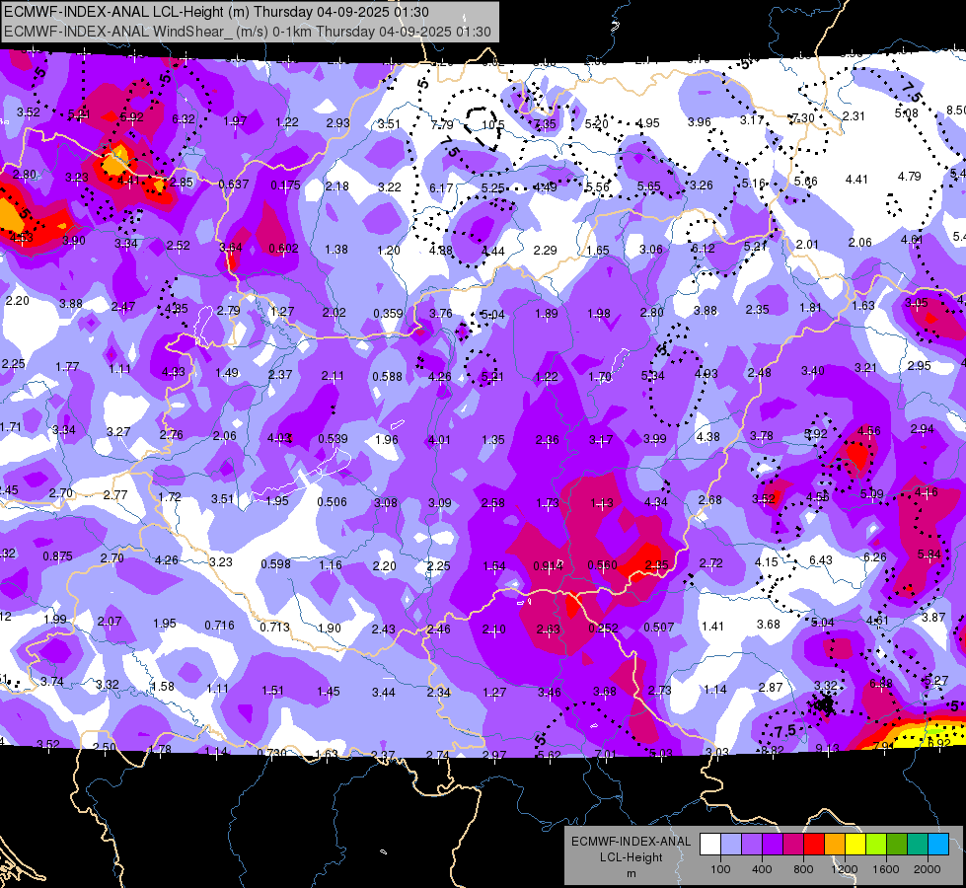Click the wind shear value '7.30'
This screenshot has width=966, height=888.
(x=803, y=117)
